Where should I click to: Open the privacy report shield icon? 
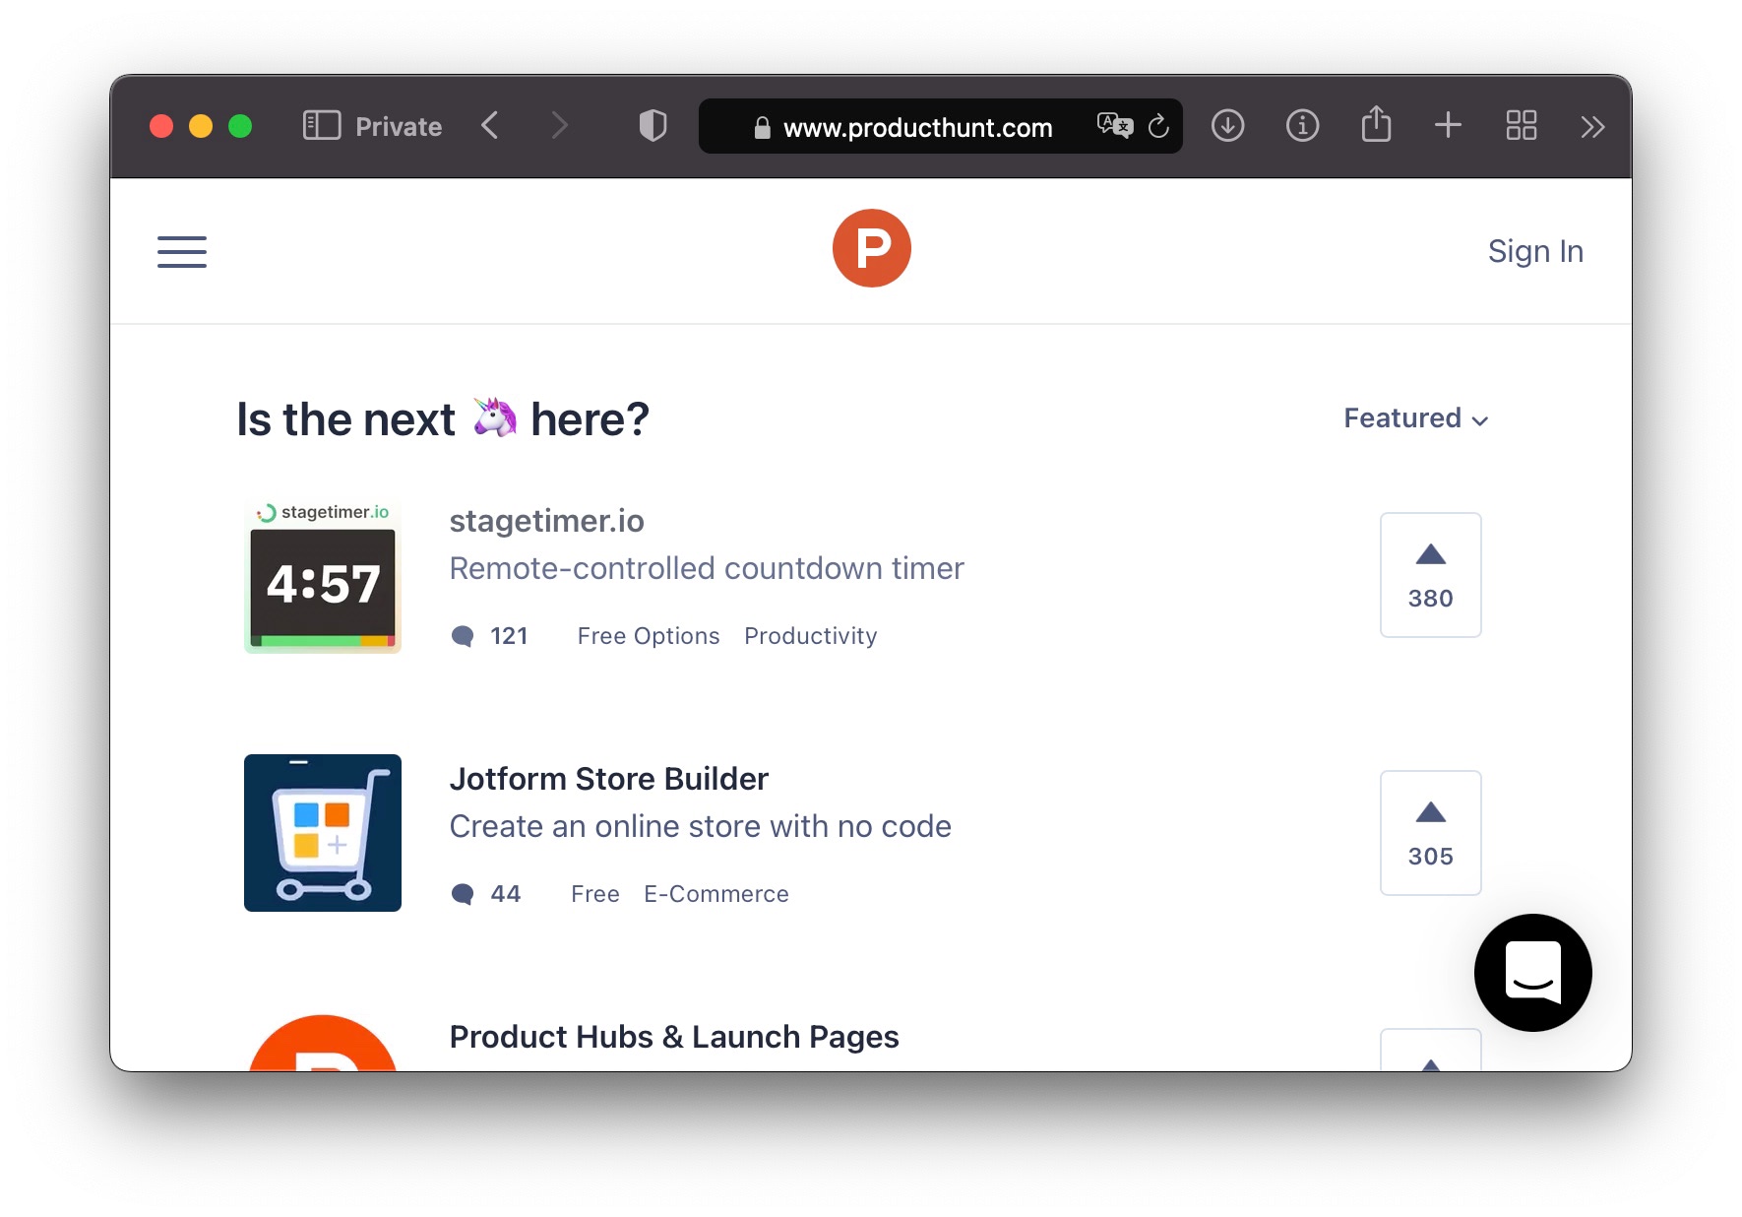click(653, 126)
